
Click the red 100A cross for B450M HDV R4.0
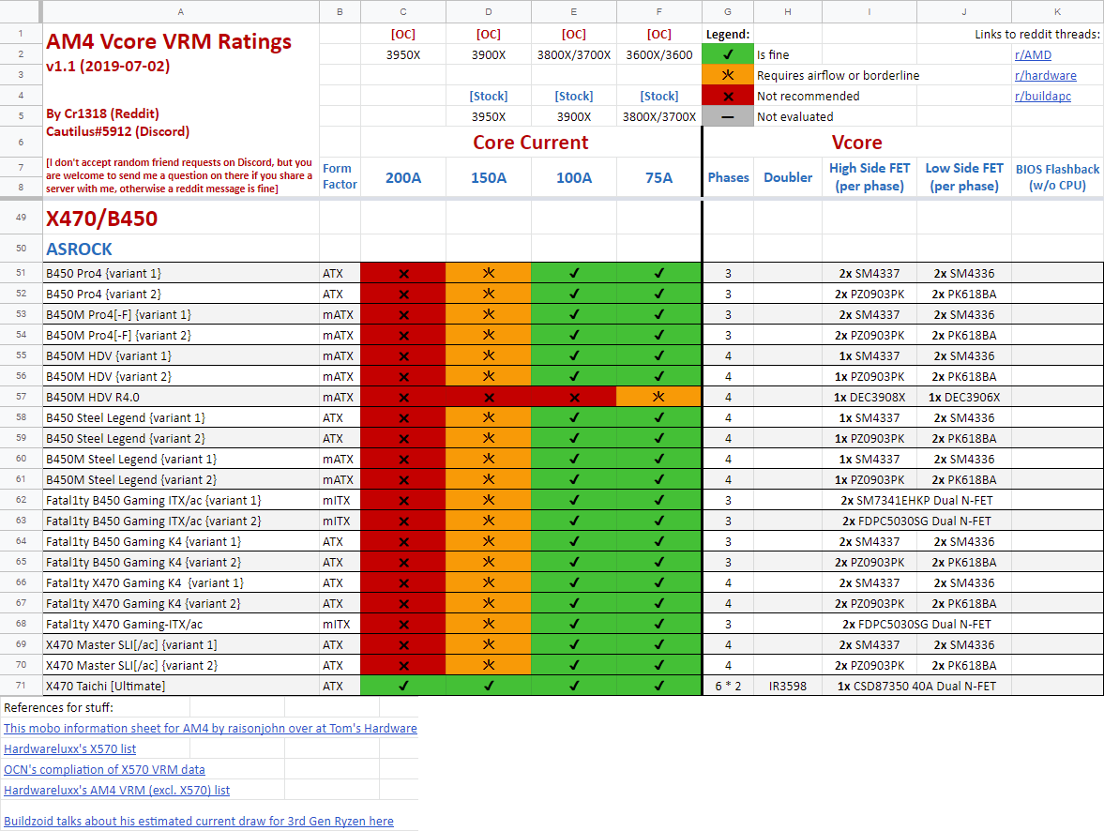(574, 397)
